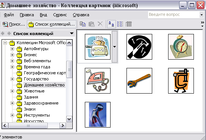The width and height of the screenshot is (206, 140).
Task: Click tree horizontal scrollbar left arrow
Action: (5, 126)
